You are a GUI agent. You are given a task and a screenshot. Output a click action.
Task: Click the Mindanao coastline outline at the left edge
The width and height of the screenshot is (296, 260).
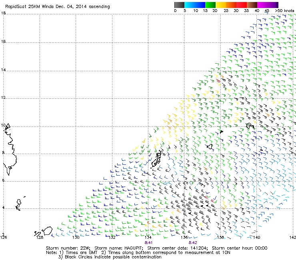10,149
